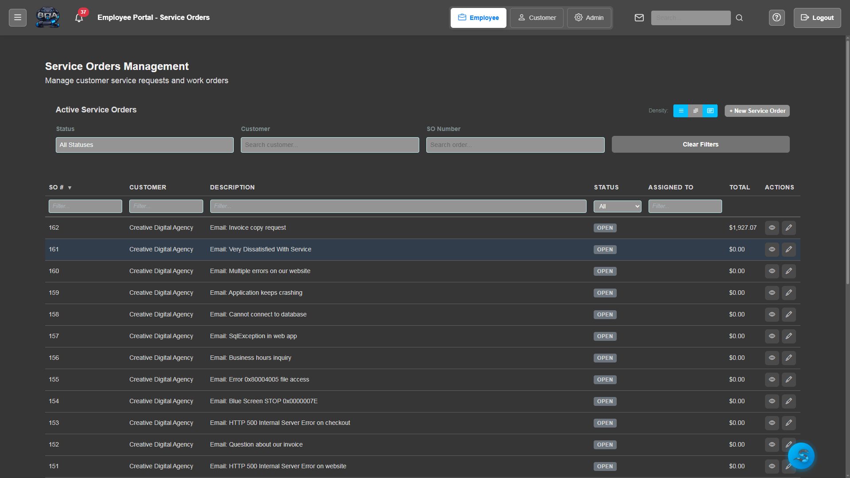Click the BOA logo icon
The image size is (850, 478).
pos(47,18)
